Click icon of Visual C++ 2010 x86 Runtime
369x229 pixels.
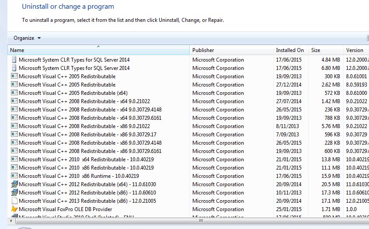click(14, 176)
